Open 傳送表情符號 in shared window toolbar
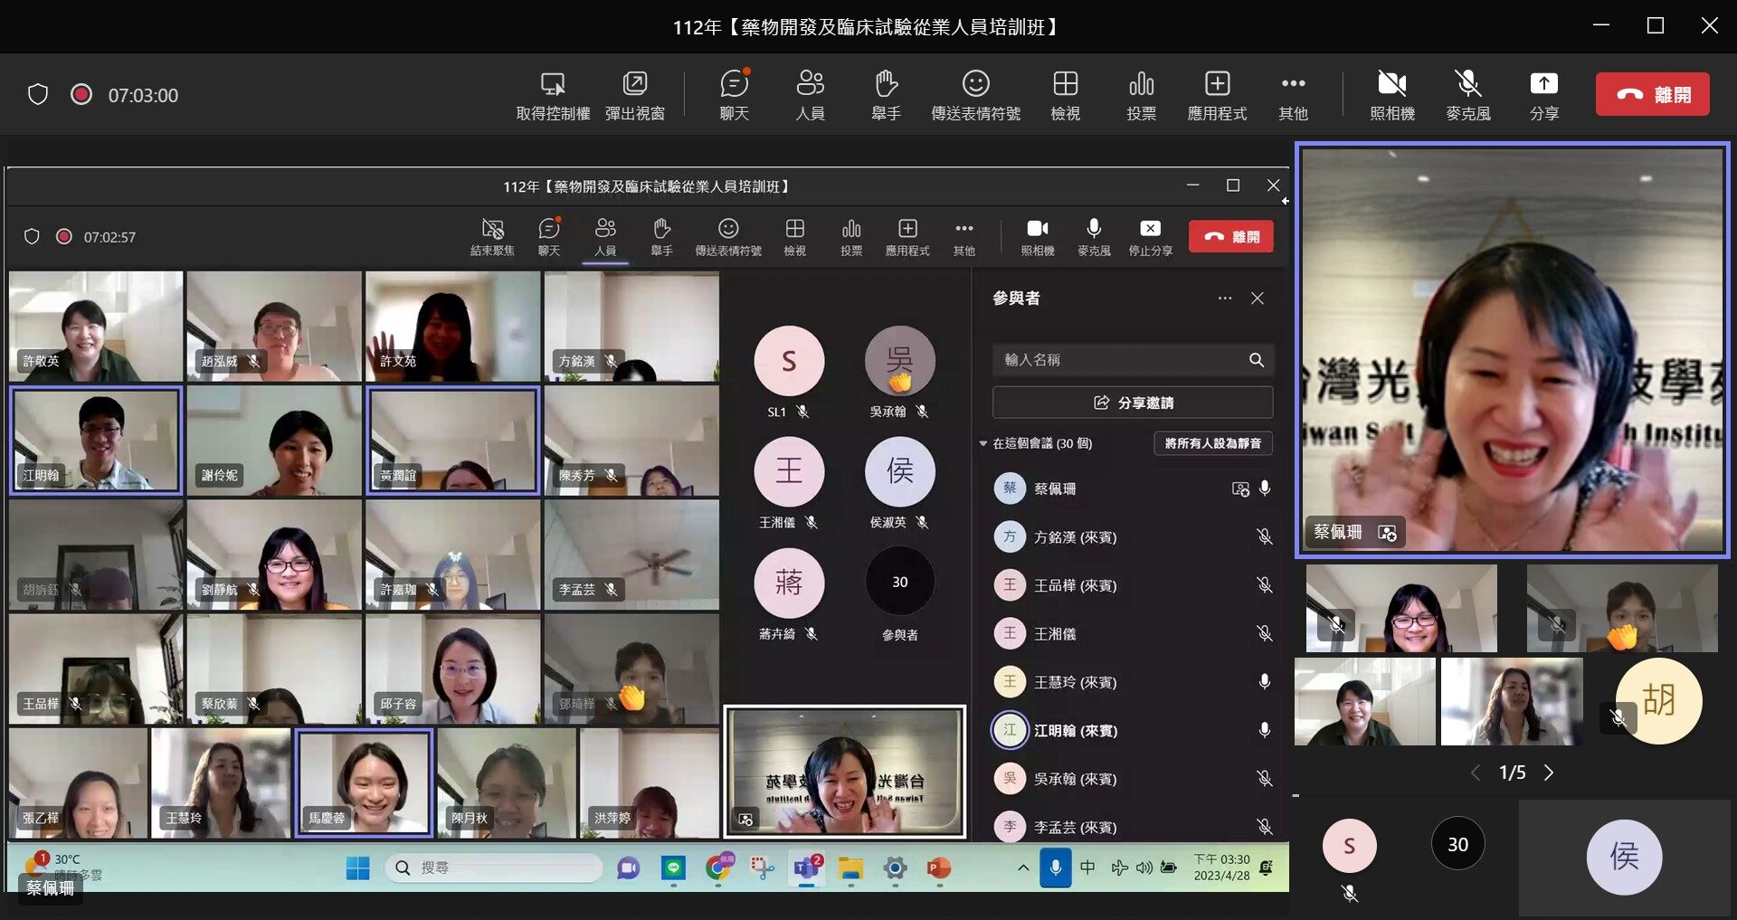This screenshot has height=920, width=1737. 728,237
